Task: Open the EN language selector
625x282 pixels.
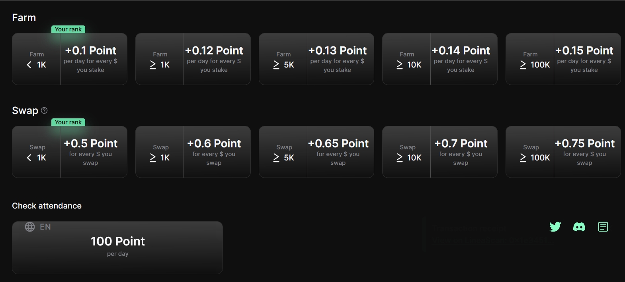Action: 45,227
